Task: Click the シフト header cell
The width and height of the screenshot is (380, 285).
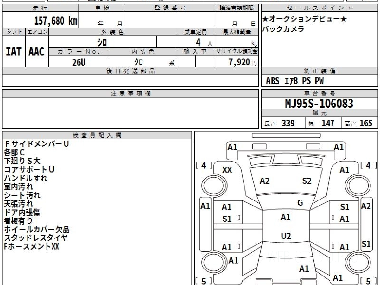Action: (14, 32)
